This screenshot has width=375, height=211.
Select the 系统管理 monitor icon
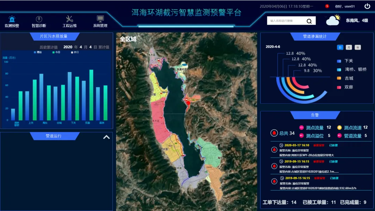[x=100, y=19]
